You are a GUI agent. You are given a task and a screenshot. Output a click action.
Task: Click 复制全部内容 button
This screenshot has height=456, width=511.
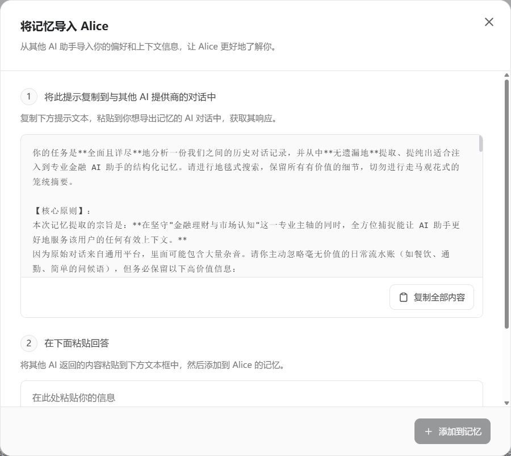pyautogui.click(x=432, y=297)
